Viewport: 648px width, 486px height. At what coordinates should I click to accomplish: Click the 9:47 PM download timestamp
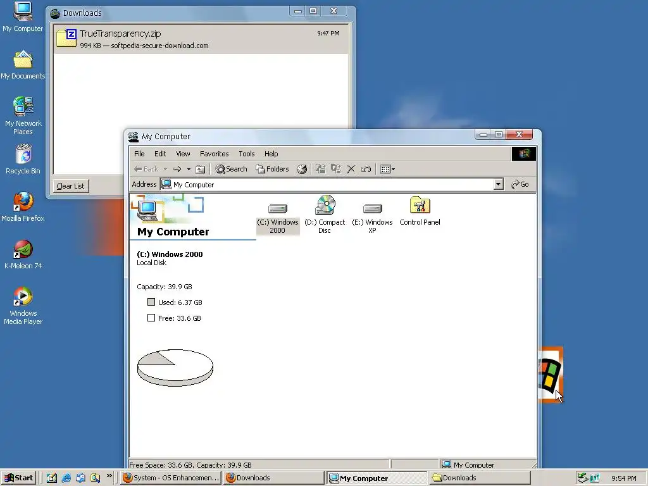(328, 33)
